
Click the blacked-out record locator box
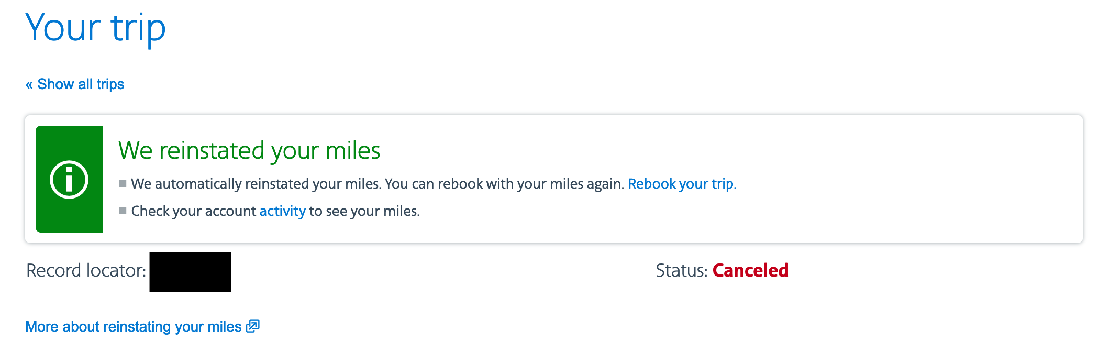(190, 272)
